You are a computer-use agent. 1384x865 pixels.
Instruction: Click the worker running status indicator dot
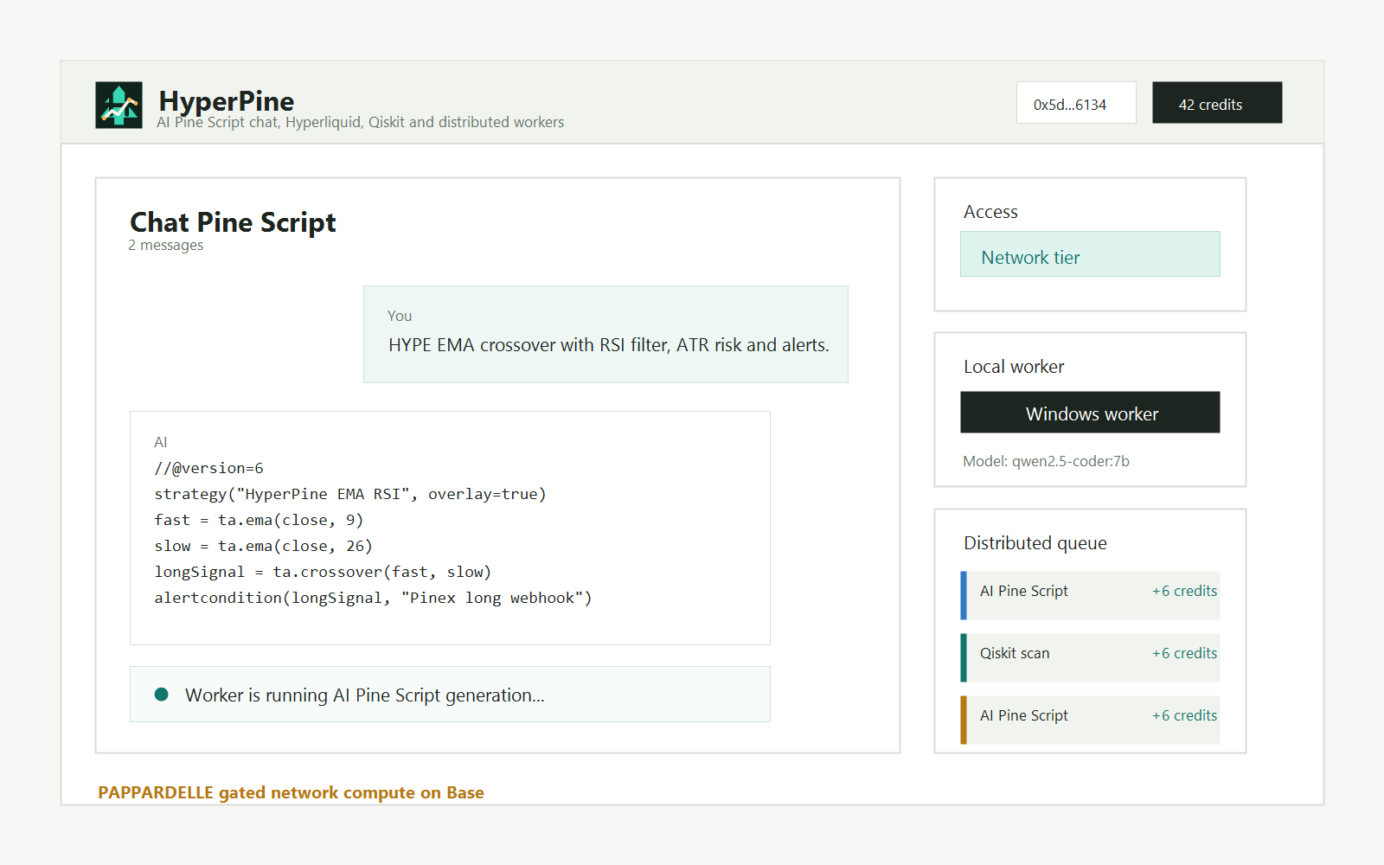[161, 695]
